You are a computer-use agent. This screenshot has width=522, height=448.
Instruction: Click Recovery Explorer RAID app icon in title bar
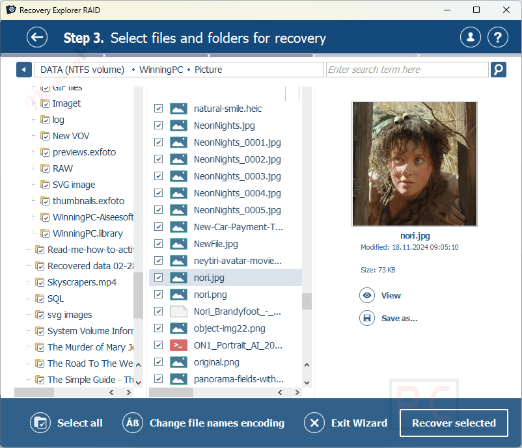[x=11, y=10]
